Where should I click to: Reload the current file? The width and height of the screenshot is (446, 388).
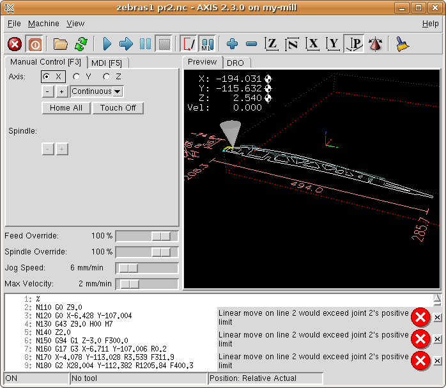point(81,44)
